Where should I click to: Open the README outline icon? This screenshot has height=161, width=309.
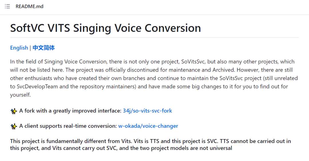(7, 6)
